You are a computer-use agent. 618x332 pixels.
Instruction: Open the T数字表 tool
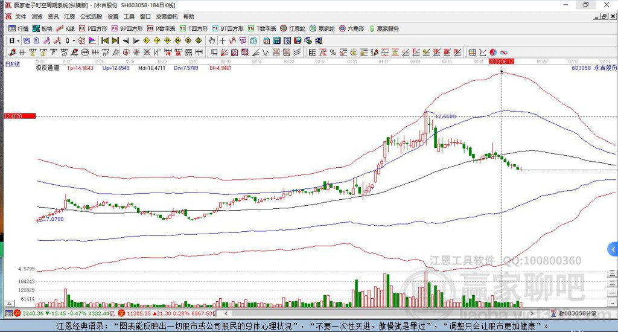click(262, 28)
